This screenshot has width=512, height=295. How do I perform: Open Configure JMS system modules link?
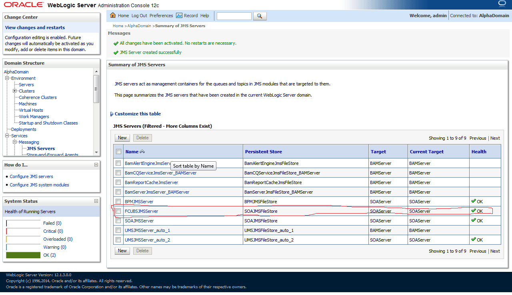(x=39, y=185)
